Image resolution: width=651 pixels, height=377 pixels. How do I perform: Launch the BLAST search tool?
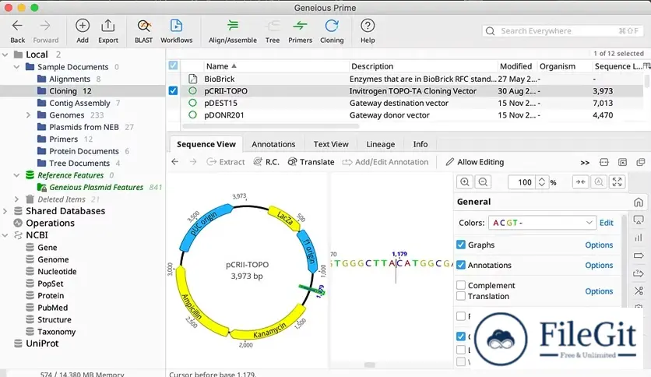click(143, 26)
